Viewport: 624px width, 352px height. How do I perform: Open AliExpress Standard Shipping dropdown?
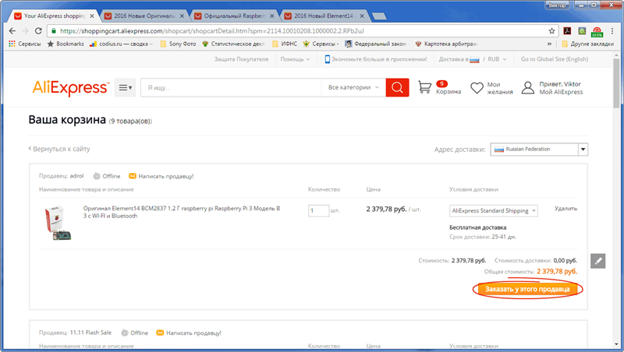(493, 210)
